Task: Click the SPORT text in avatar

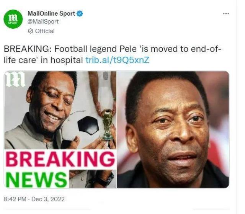Action: (13, 23)
